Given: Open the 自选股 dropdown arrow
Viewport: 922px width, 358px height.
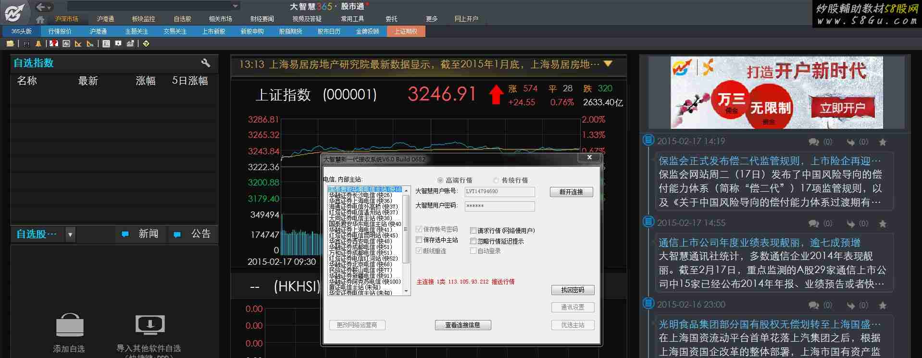Looking at the screenshot, I should pyautogui.click(x=70, y=235).
